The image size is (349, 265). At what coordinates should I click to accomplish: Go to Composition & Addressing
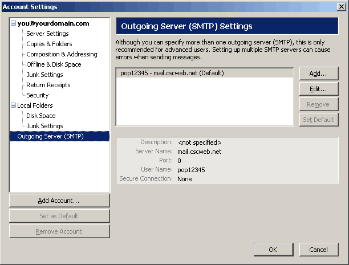click(62, 54)
